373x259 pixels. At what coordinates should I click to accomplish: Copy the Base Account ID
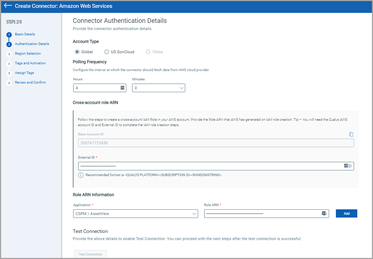(351, 134)
